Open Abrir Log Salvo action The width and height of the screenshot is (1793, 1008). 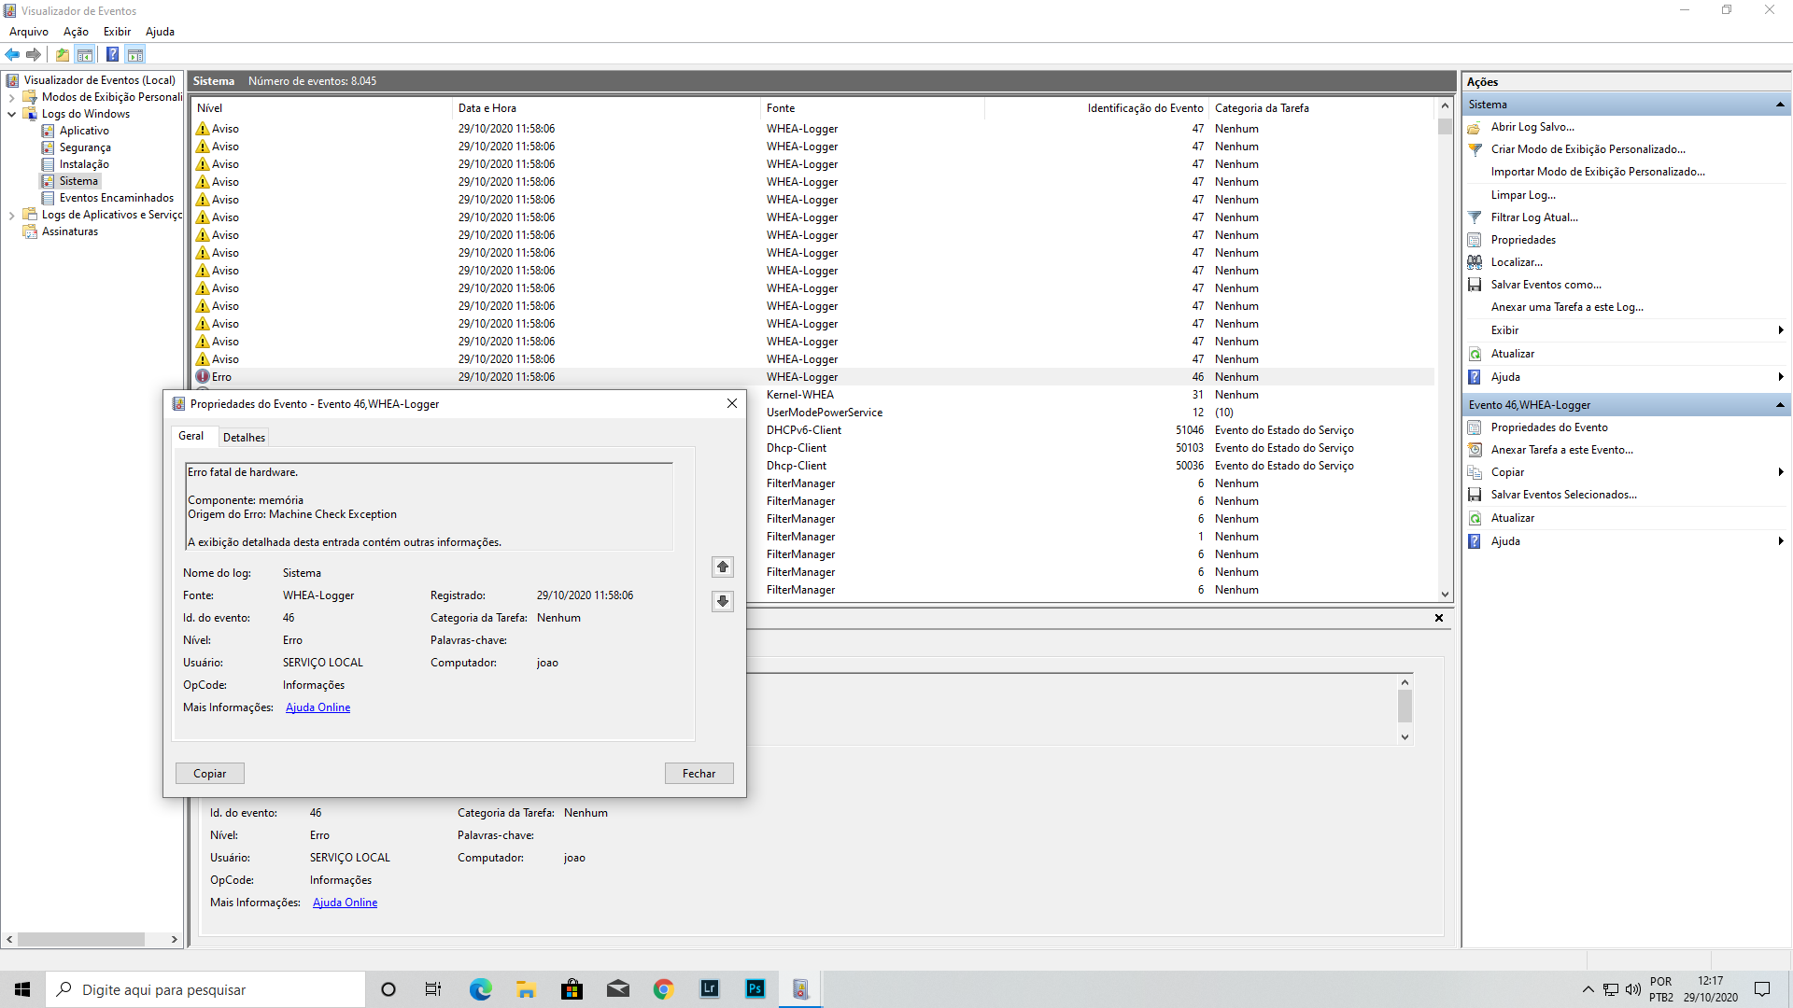click(x=1532, y=127)
